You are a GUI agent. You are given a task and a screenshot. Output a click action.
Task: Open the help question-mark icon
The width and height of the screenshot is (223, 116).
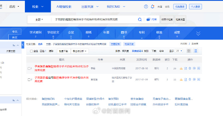(146, 6)
